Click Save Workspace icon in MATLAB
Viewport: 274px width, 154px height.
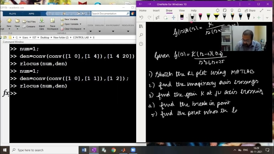pyautogui.click(x=52, y=21)
